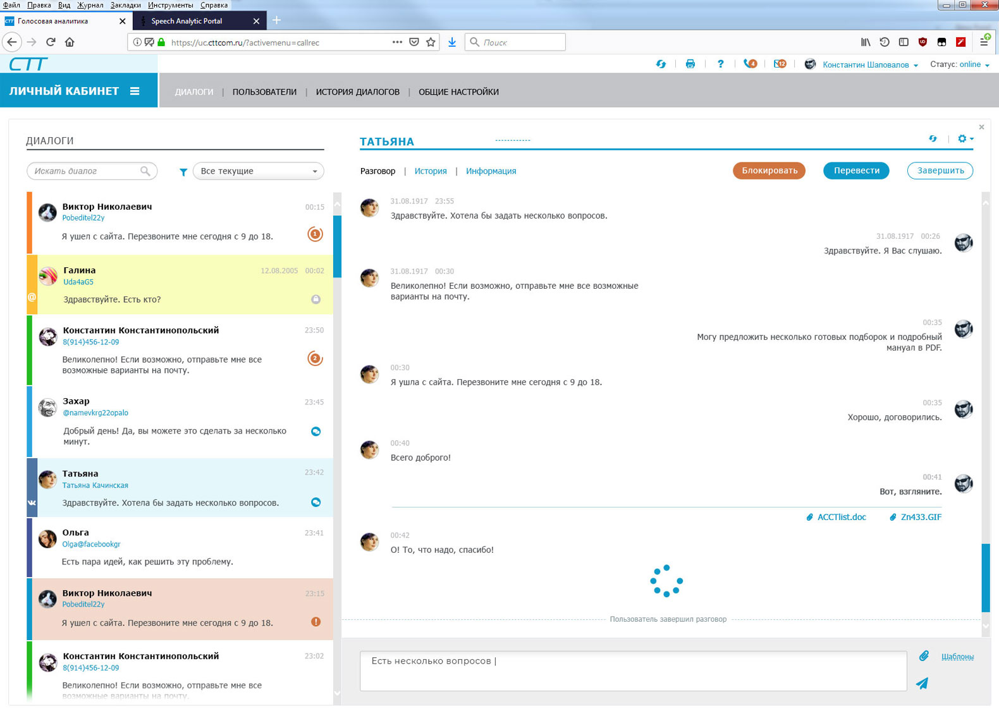Click the dialog filter funnel icon
Image resolution: width=999 pixels, height=721 pixels.
coord(183,172)
